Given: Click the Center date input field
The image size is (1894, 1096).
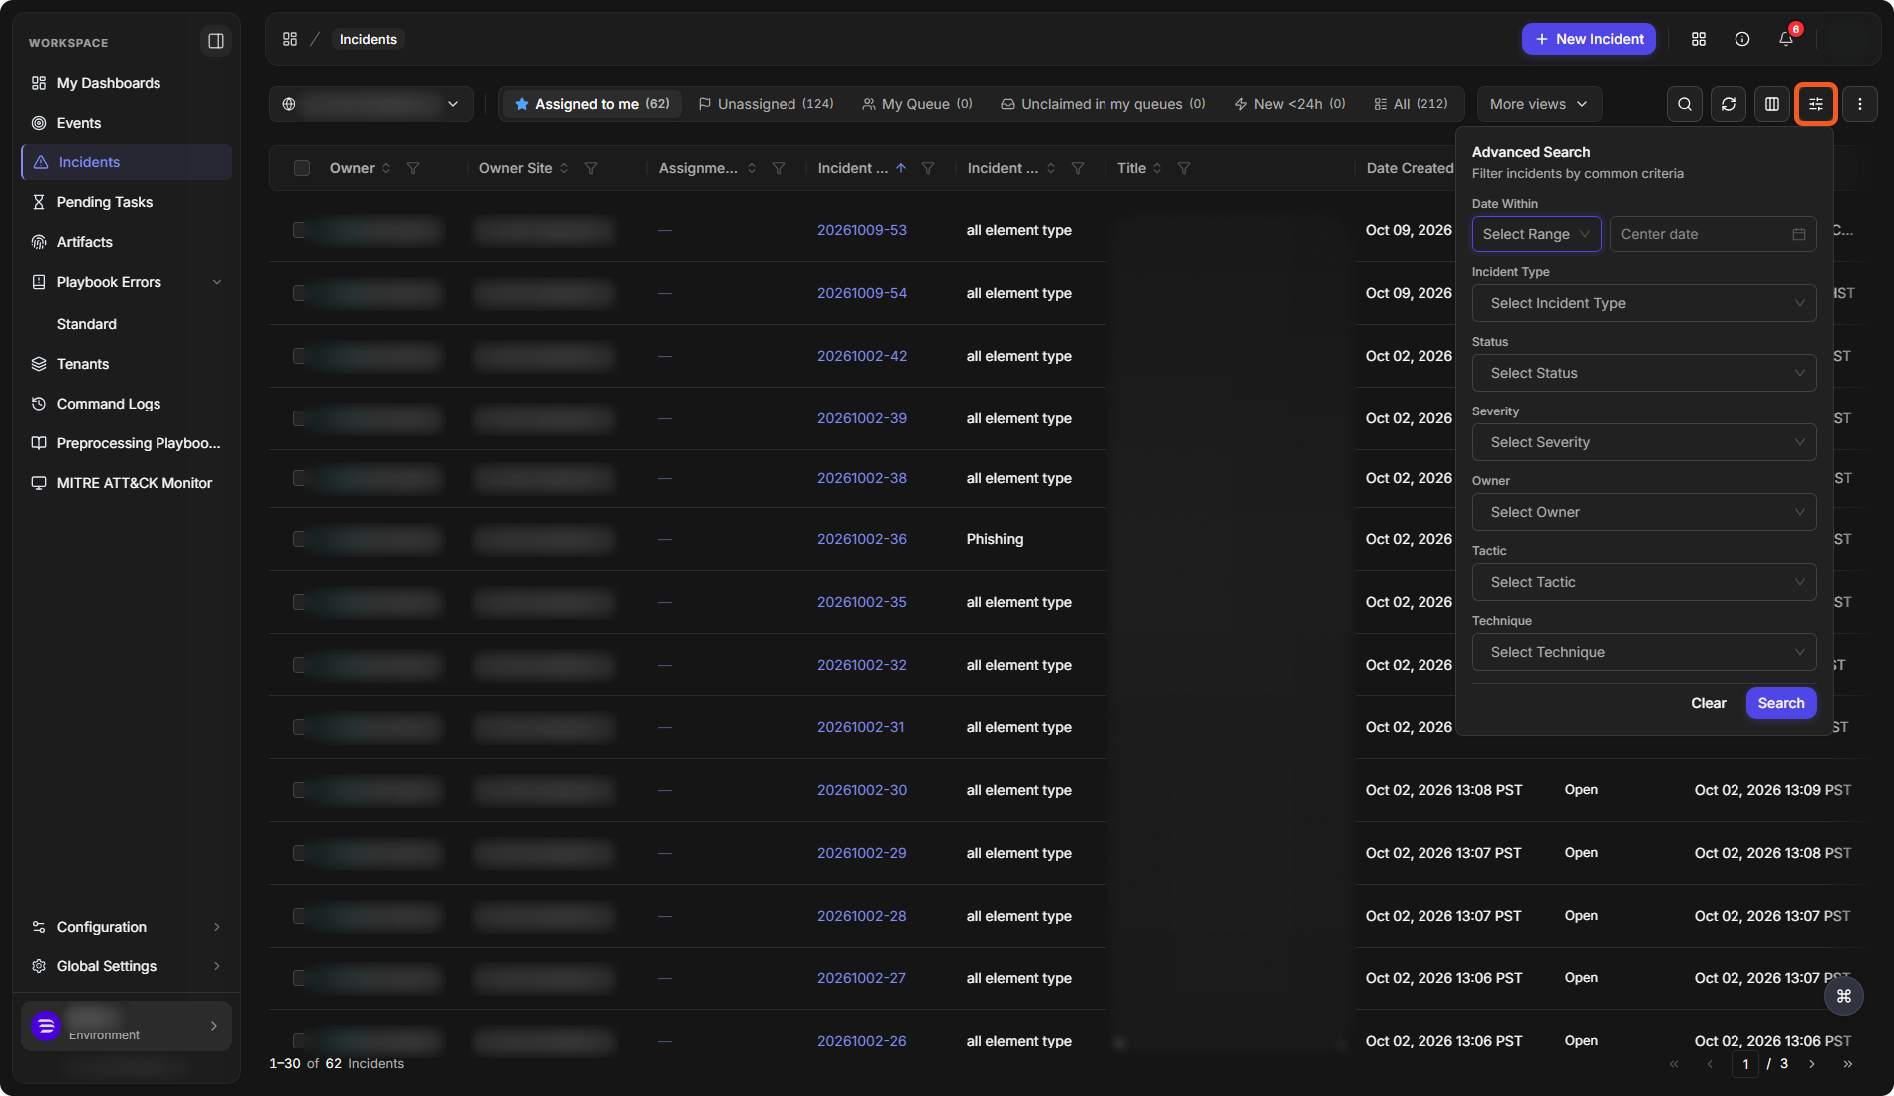Looking at the screenshot, I should [1713, 234].
